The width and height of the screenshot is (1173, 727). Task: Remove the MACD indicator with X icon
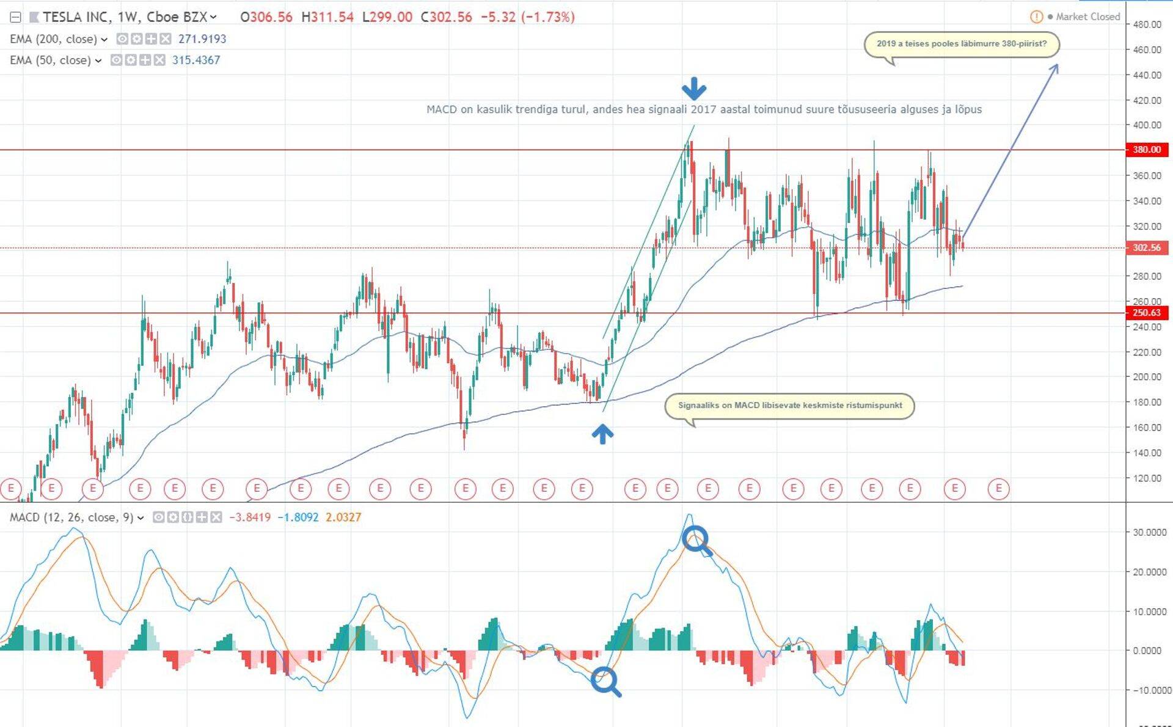(216, 517)
